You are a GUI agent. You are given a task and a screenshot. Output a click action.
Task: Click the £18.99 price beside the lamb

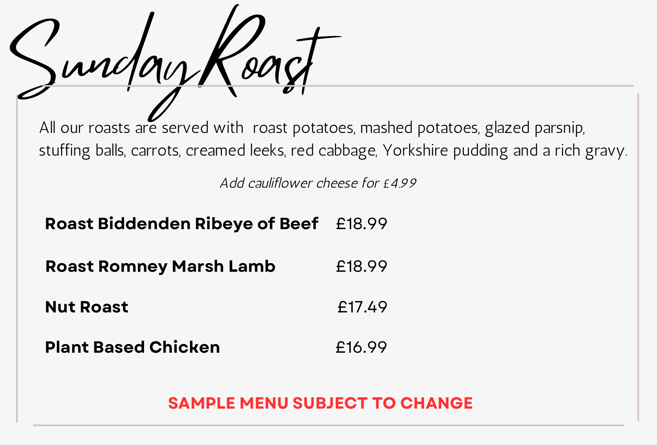coord(361,266)
